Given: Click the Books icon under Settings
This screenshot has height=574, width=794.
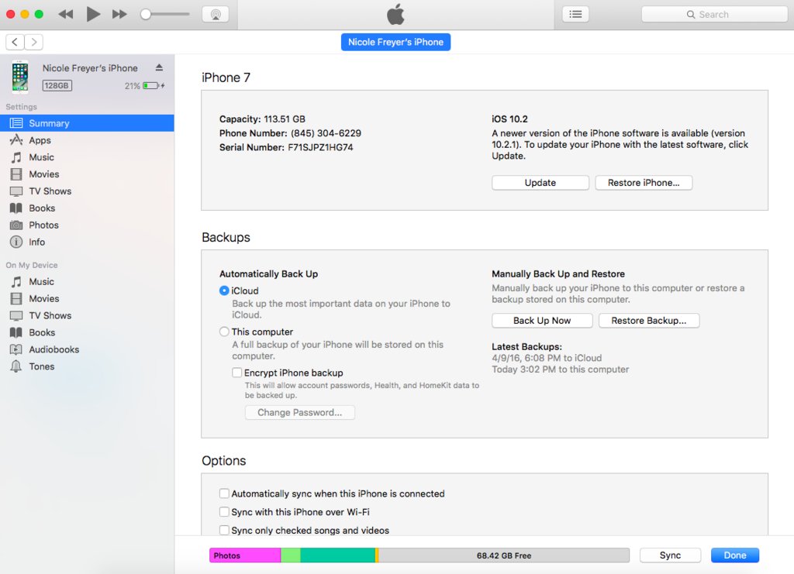Looking at the screenshot, I should 16,208.
